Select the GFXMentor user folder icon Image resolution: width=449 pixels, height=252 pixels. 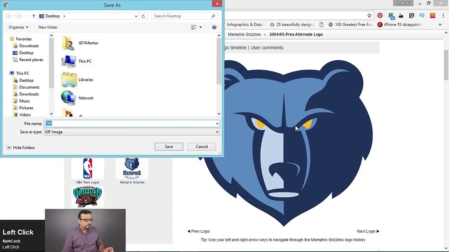69,43
